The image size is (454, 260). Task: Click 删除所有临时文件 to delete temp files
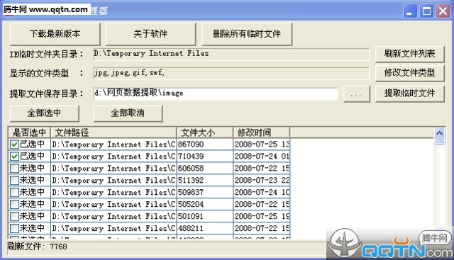(x=247, y=34)
